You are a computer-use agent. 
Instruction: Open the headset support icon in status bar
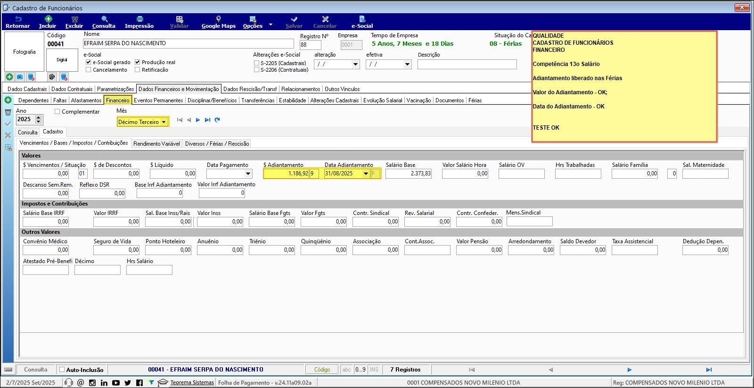click(69, 383)
